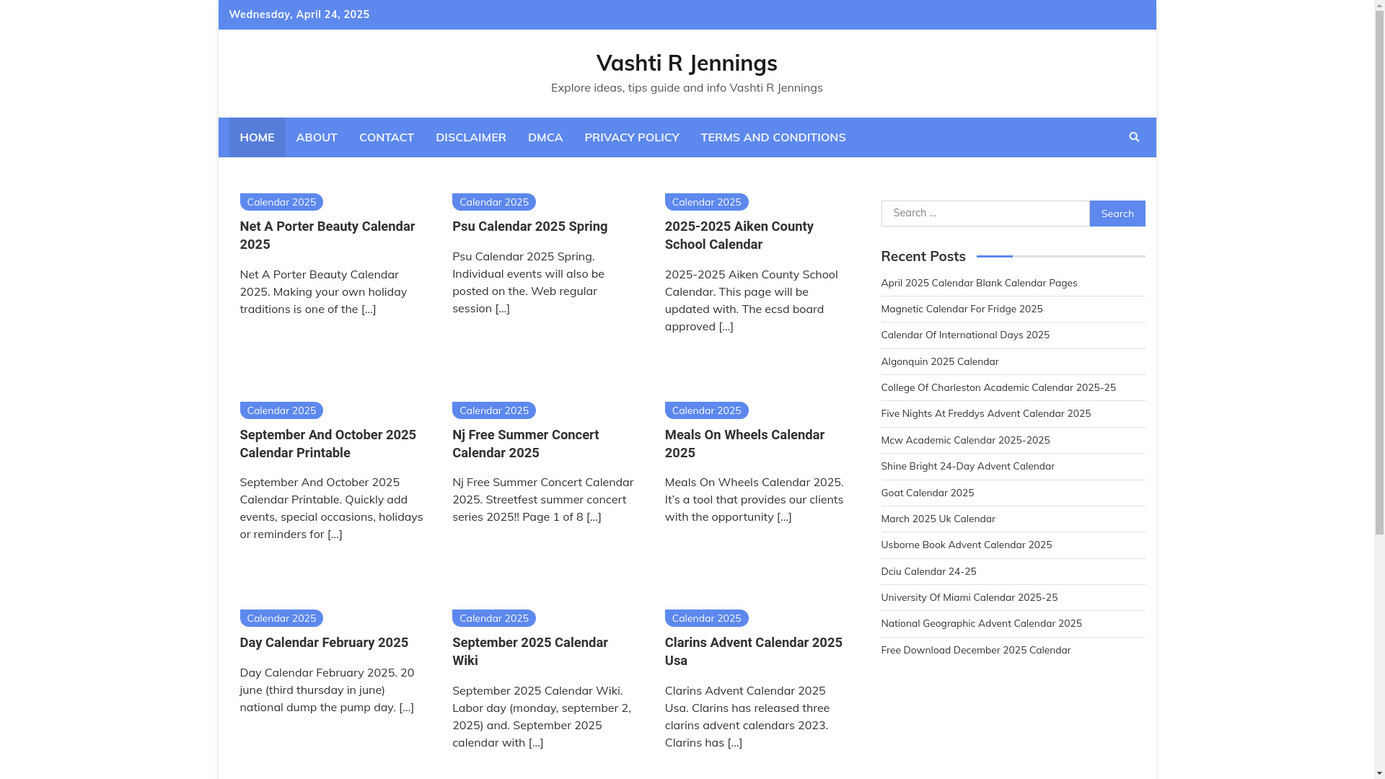1385x779 pixels.
Task: Click read-more ellipsis in Psu Calendar excerpt
Action: [503, 308]
